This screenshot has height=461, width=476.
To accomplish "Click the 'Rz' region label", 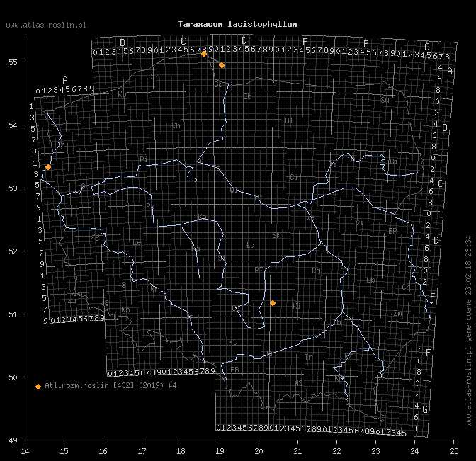I will point(348,355).
